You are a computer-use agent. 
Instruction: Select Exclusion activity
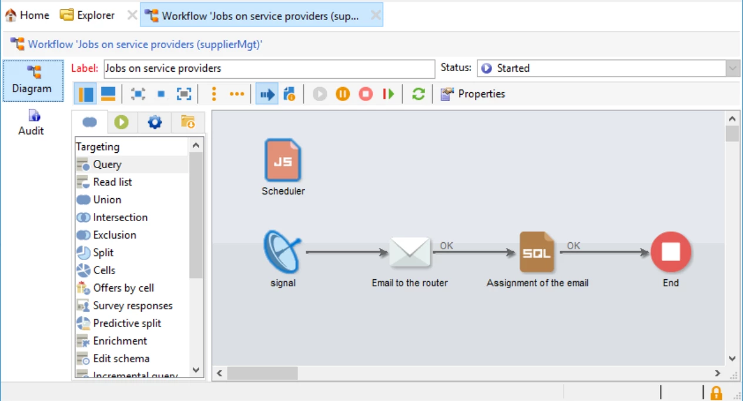coord(132,235)
